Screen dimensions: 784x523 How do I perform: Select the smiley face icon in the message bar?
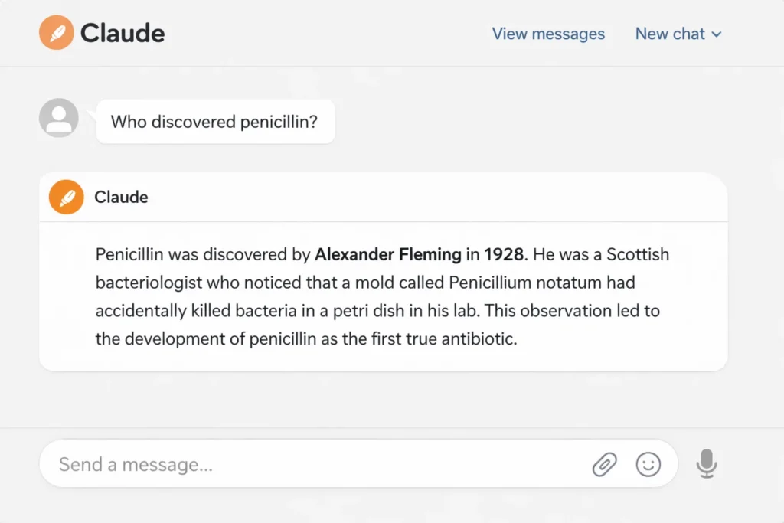pos(648,464)
